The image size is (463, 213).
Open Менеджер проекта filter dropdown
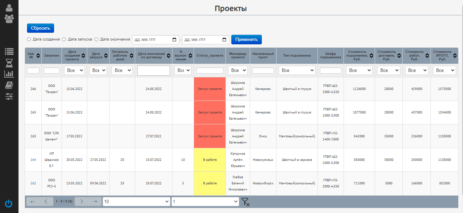click(x=237, y=71)
